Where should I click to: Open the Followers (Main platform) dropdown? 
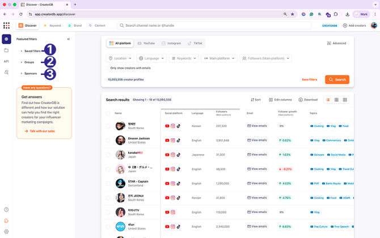(x=265, y=58)
